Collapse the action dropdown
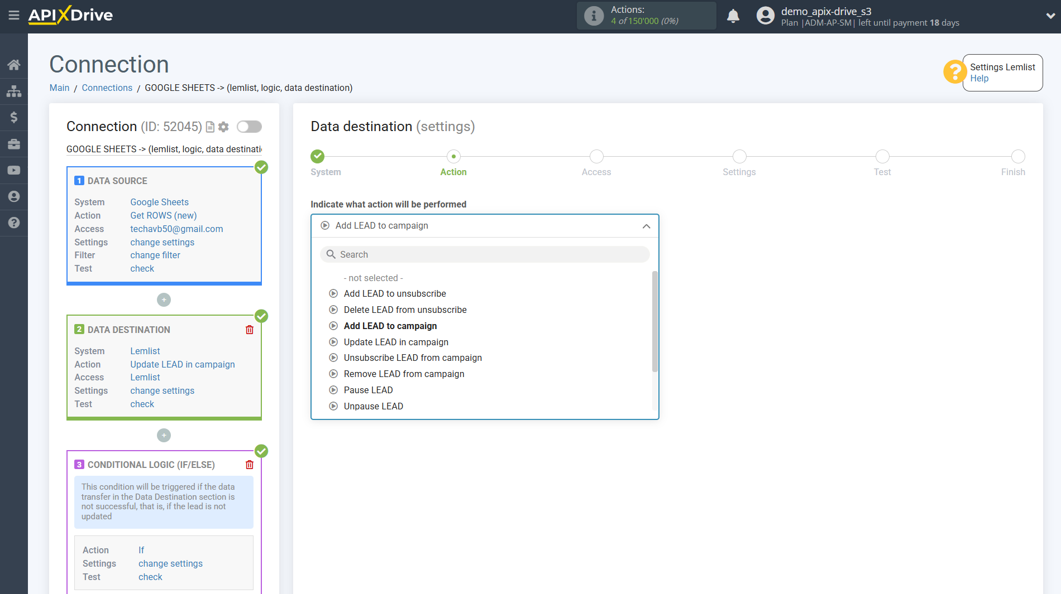 (x=646, y=226)
